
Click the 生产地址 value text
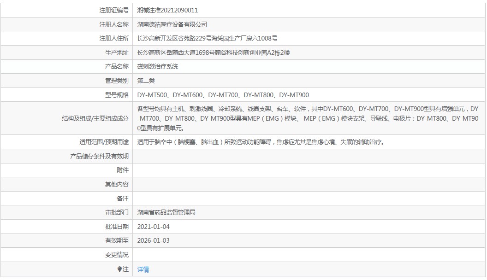tap(214, 52)
